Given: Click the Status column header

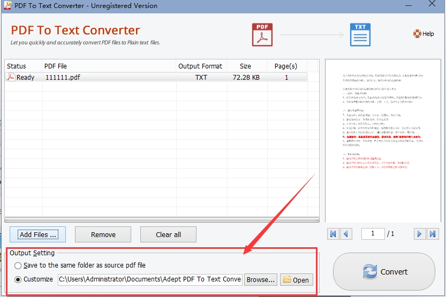Looking at the screenshot, I should 24,66.
